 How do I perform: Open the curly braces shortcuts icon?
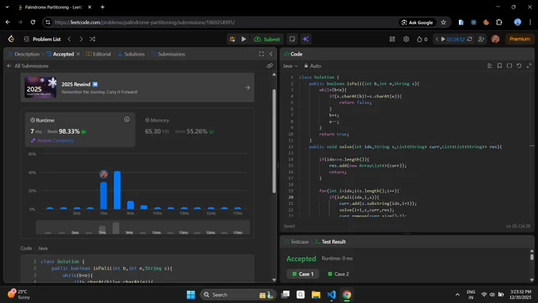click(x=510, y=66)
